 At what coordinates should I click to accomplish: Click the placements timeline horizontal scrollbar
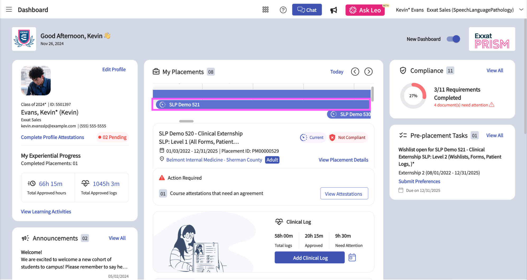click(186, 121)
